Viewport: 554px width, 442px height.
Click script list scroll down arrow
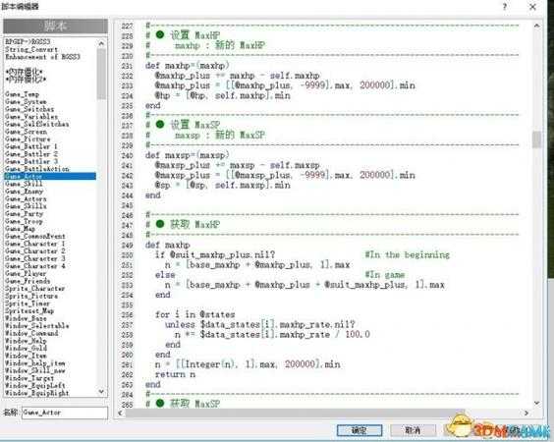coord(101,392)
